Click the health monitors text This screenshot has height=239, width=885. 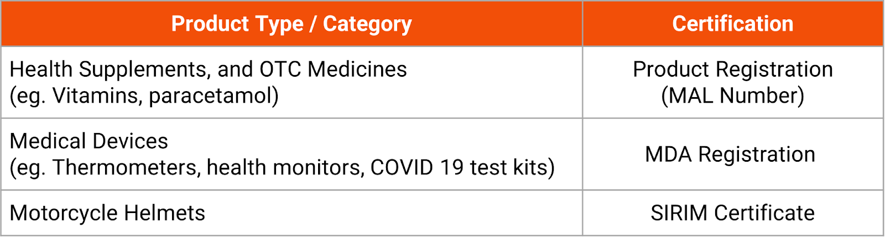tap(285, 168)
